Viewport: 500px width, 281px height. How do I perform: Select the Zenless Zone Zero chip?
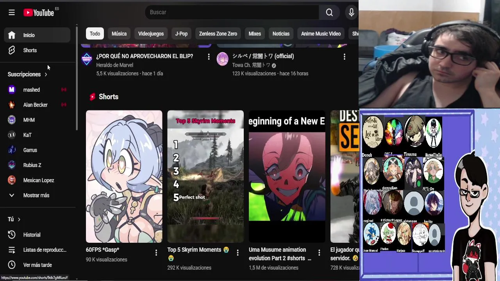tap(218, 34)
